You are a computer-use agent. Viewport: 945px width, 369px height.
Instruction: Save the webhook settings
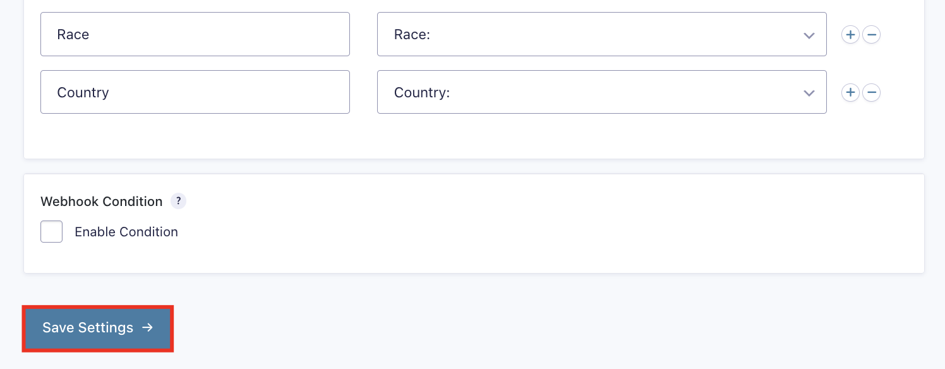[98, 328]
